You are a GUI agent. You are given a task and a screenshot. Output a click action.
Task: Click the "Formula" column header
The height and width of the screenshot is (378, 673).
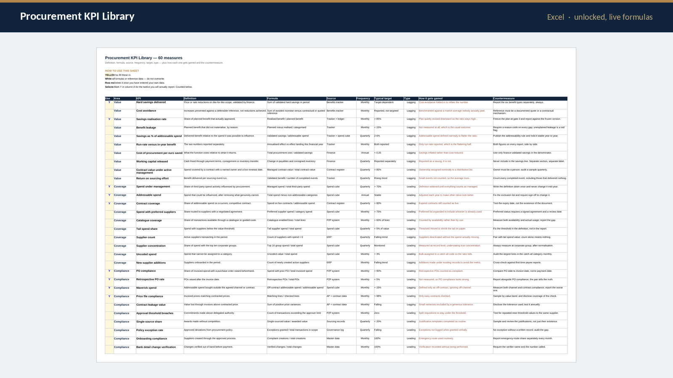click(297, 99)
